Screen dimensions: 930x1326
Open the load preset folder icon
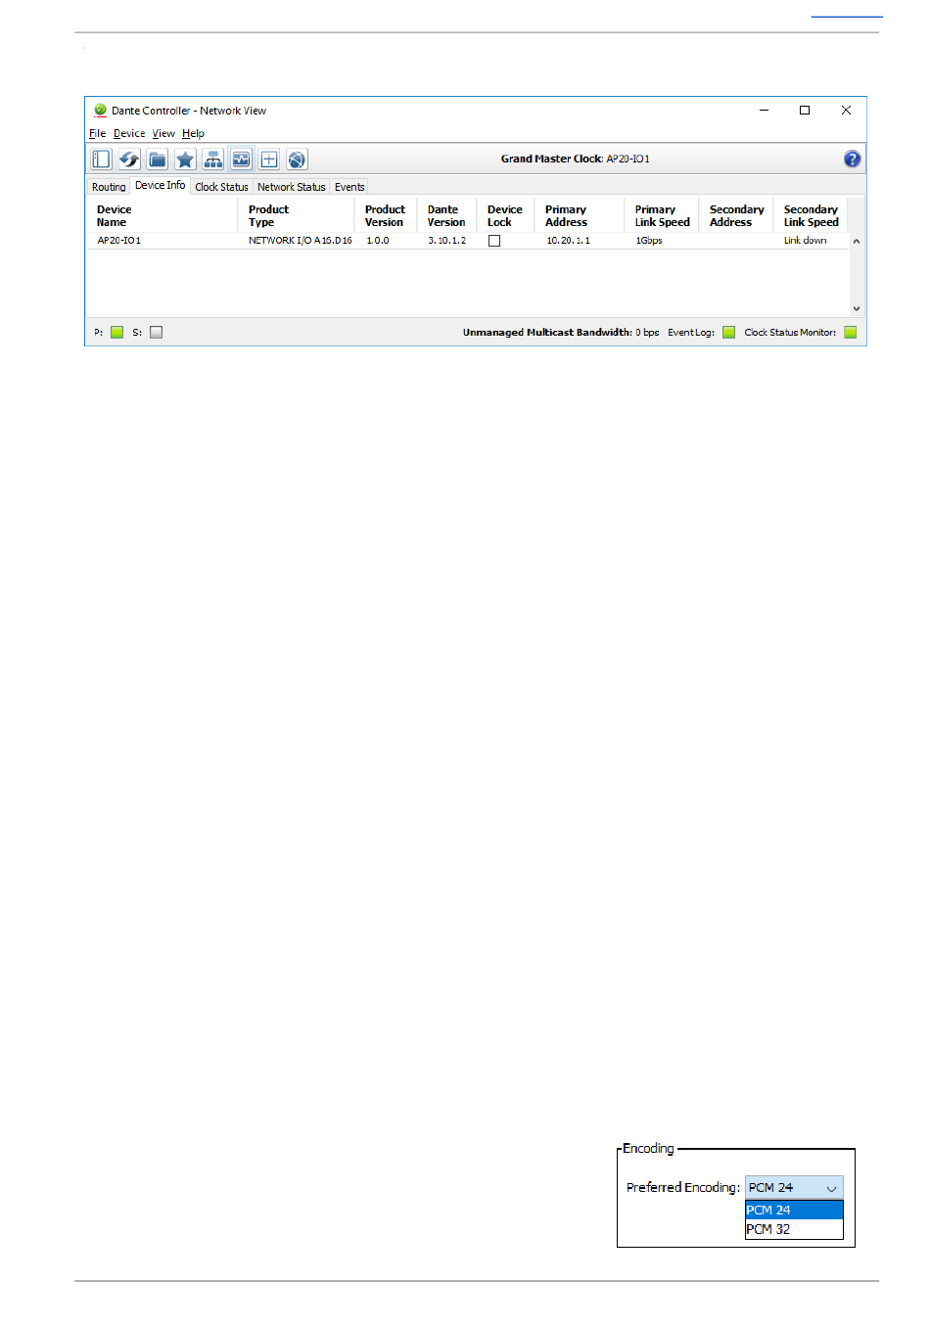158,159
